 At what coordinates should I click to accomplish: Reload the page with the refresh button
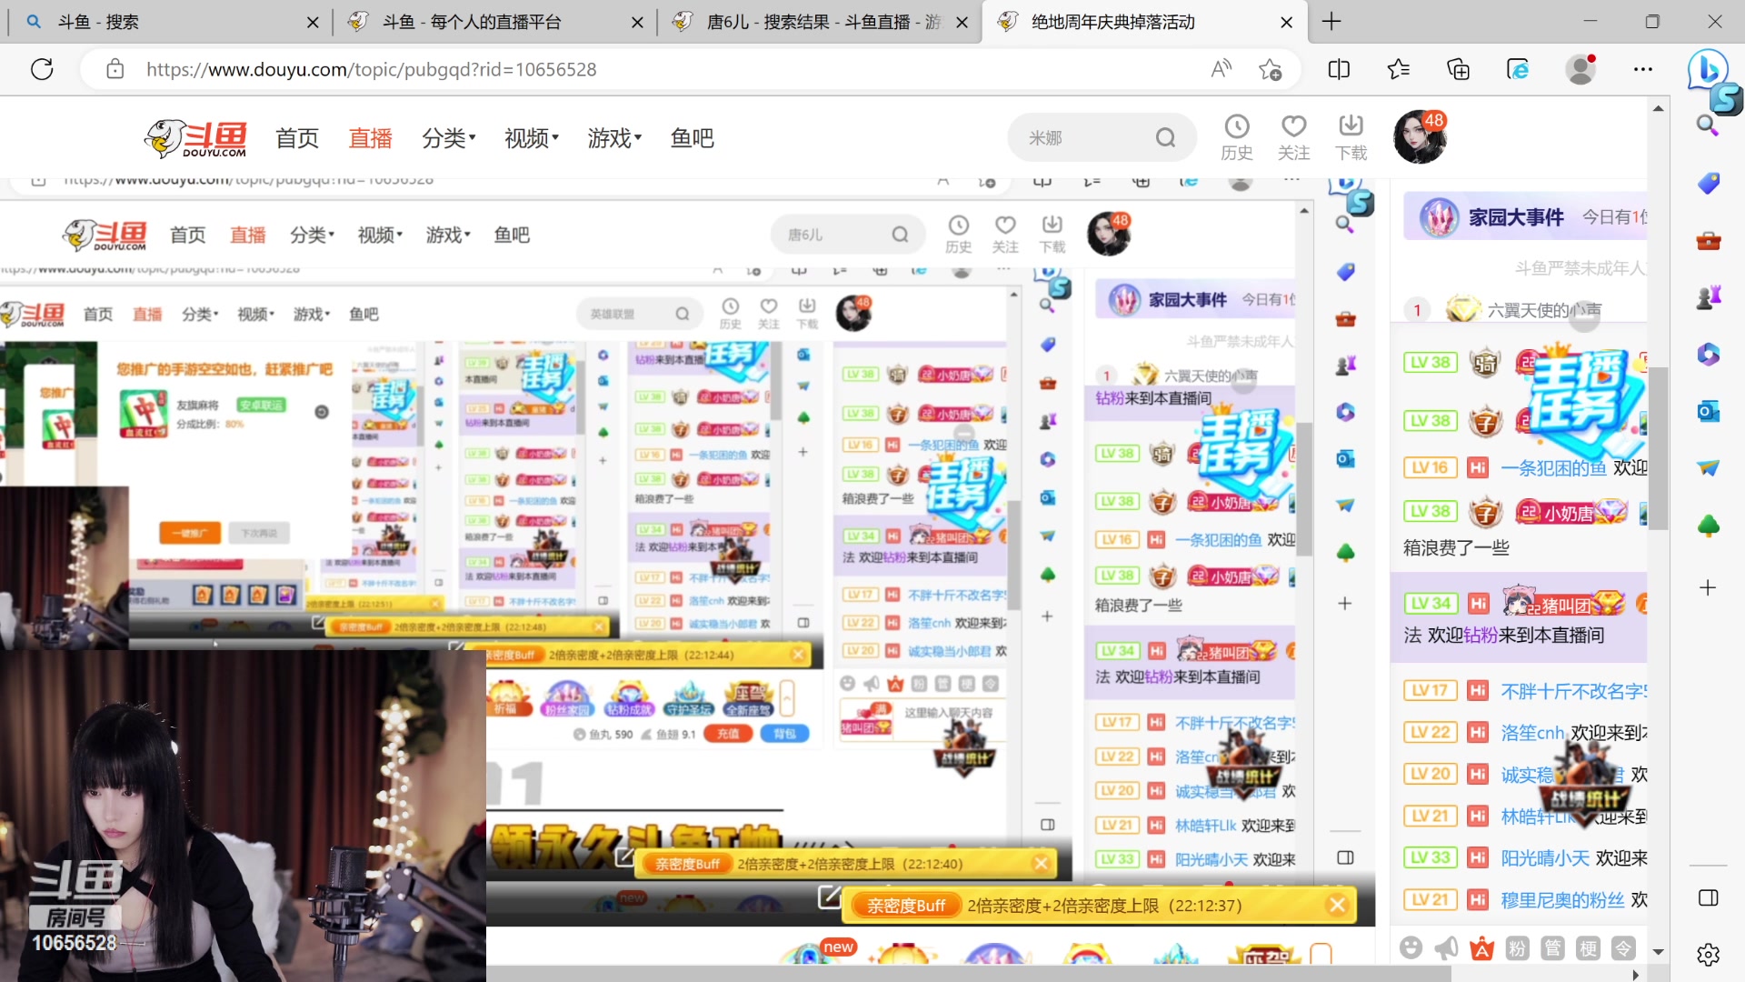point(42,69)
